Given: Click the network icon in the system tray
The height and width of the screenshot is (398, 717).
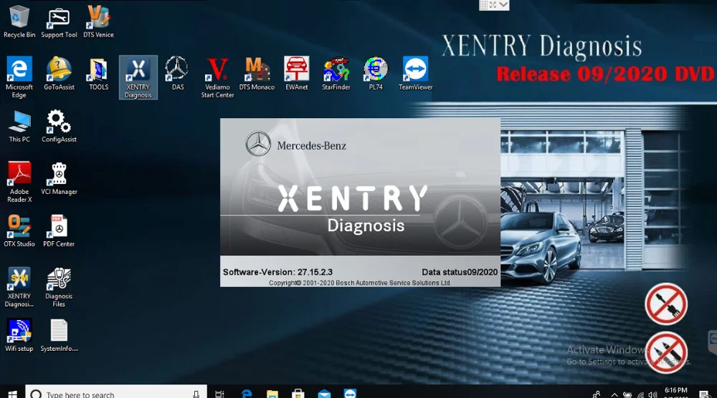Looking at the screenshot, I should click(640, 395).
